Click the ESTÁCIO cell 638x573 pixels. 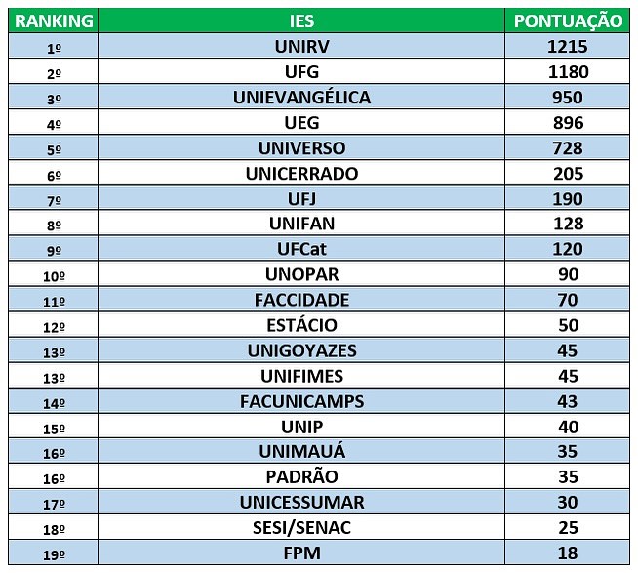coord(301,325)
